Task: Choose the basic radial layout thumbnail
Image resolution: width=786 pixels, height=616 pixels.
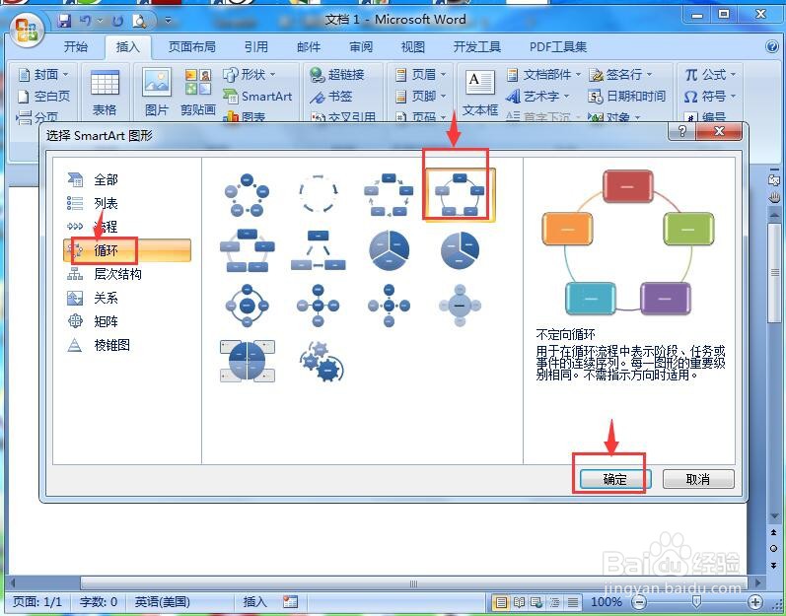Action: tap(319, 305)
